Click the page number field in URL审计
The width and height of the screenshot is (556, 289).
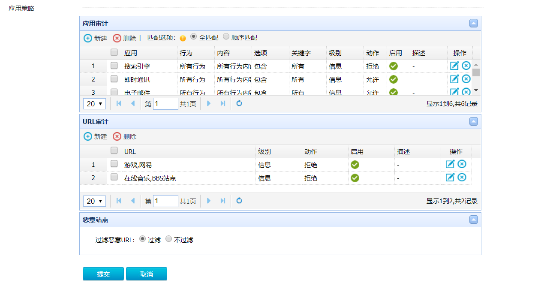165,201
